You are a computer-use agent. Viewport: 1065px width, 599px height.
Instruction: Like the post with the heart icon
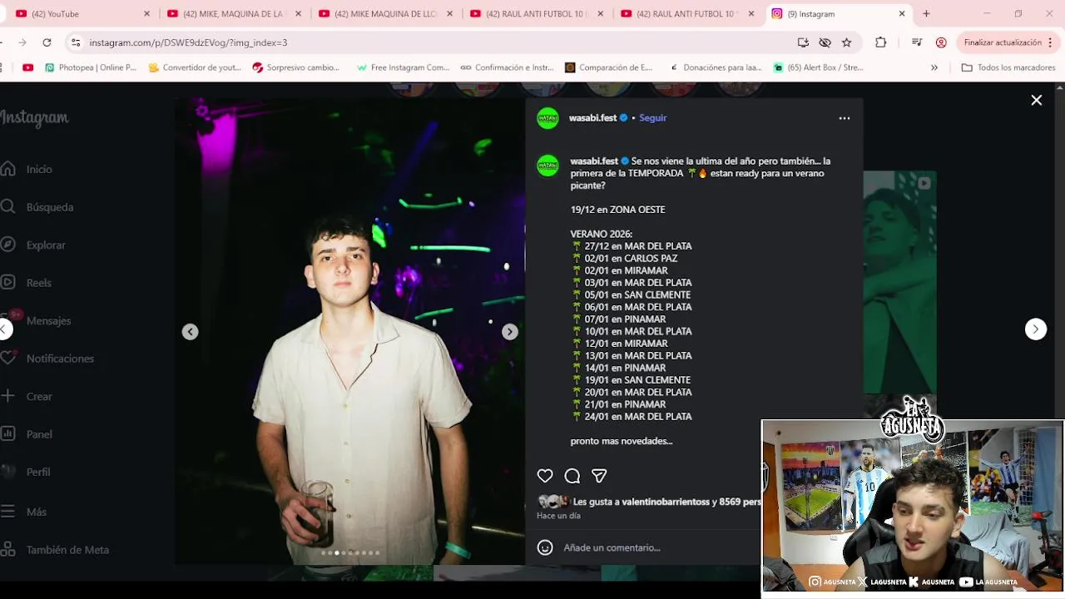pyautogui.click(x=545, y=476)
